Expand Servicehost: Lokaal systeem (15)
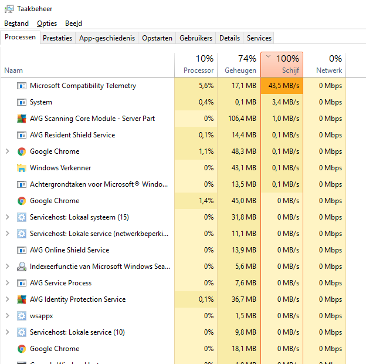The height and width of the screenshot is (364, 366). [8, 217]
